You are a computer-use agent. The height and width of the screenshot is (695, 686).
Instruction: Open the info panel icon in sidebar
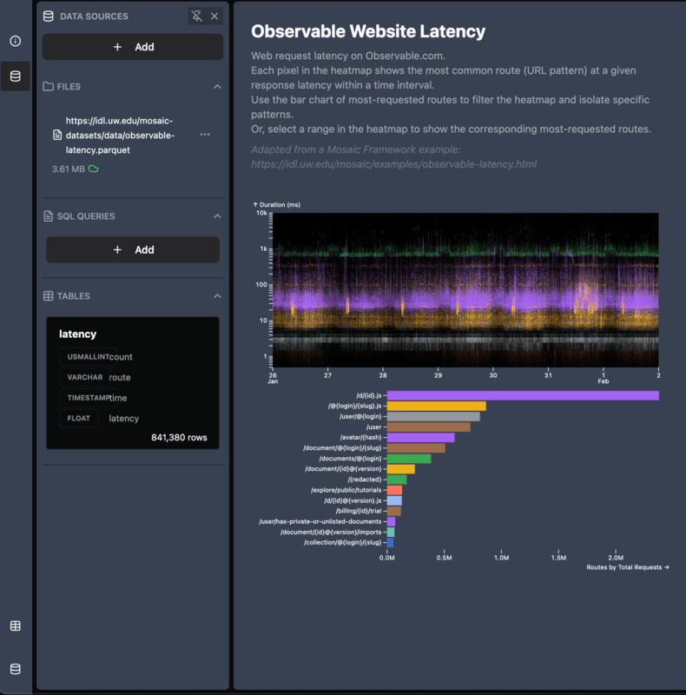pyautogui.click(x=16, y=41)
